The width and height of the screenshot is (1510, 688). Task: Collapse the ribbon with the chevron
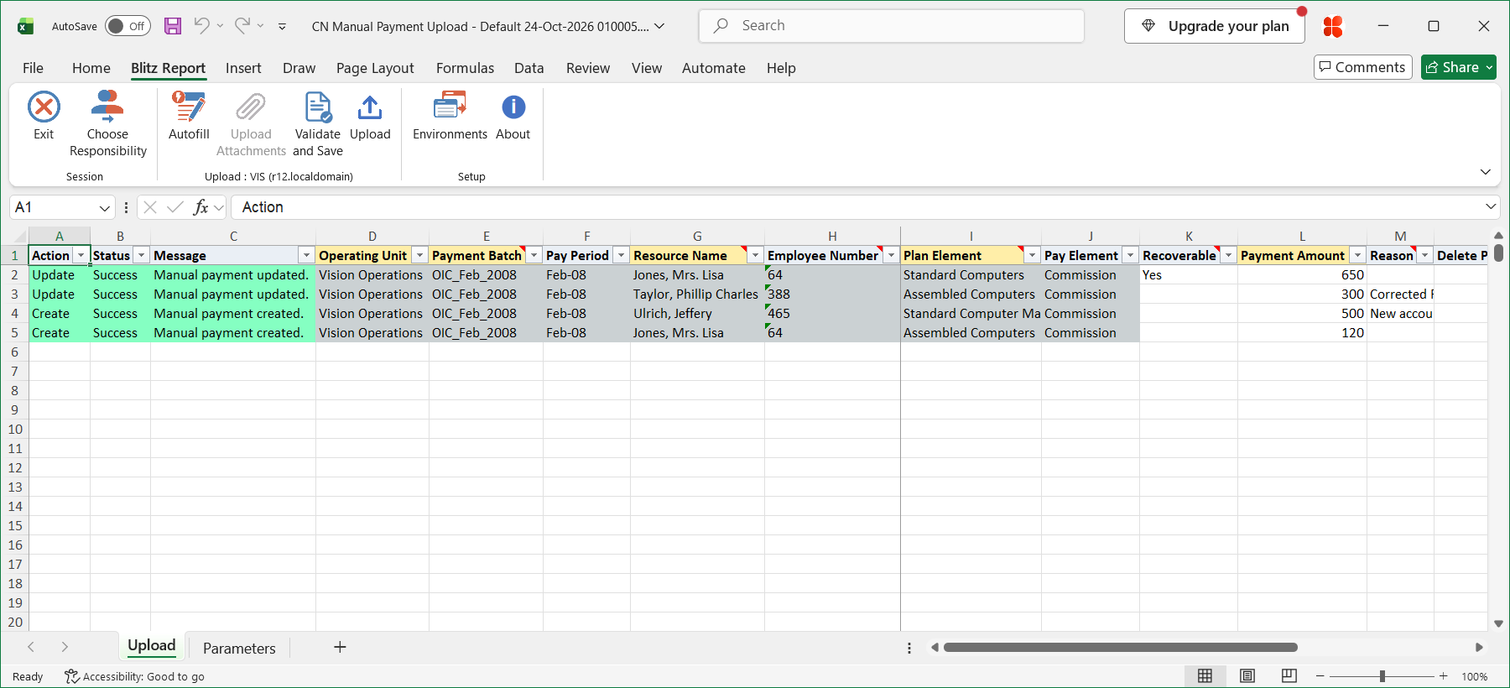pyautogui.click(x=1486, y=171)
